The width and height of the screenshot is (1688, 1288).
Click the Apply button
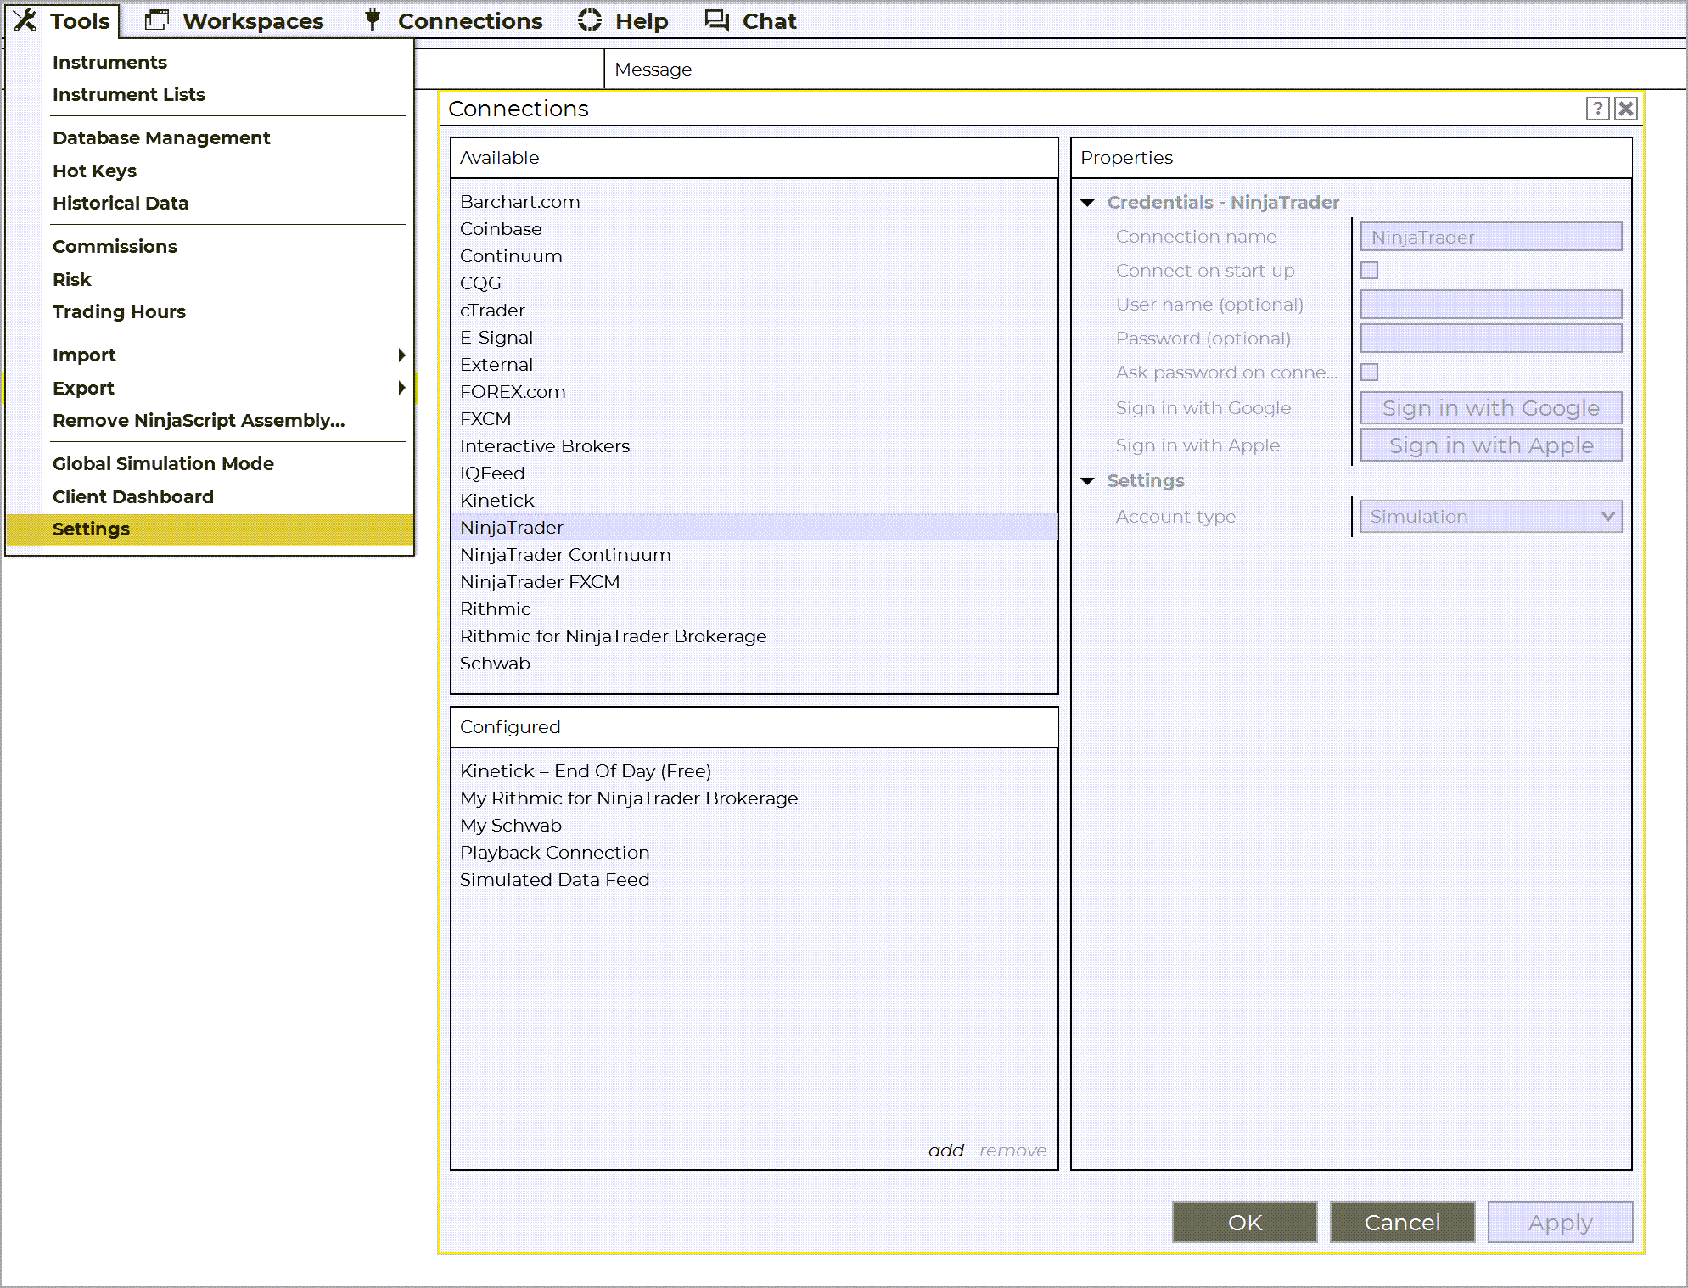pyautogui.click(x=1560, y=1223)
